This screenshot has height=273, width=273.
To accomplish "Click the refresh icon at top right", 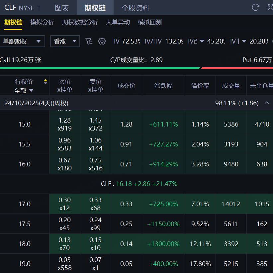I will click(255, 8).
